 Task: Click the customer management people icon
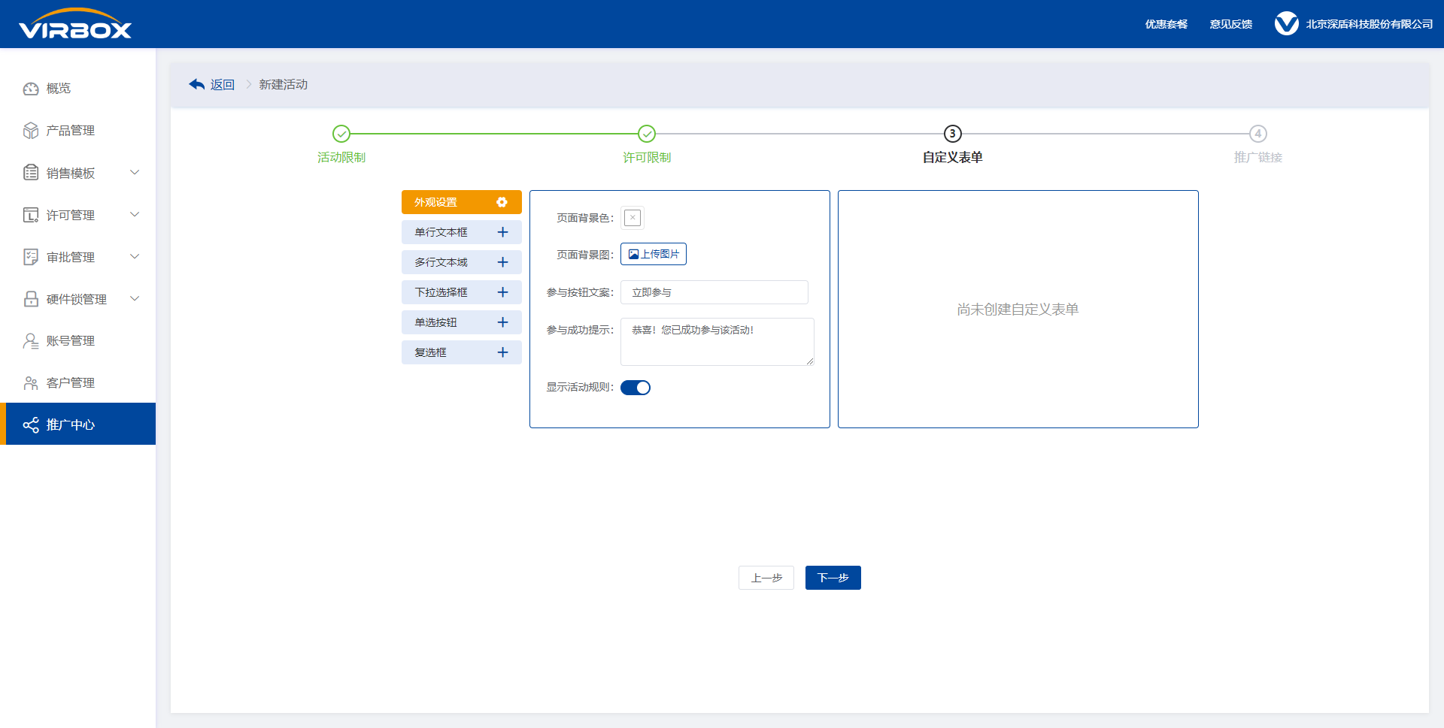31,383
